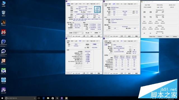Screen dimensions: 179x100
Task: Open Graphics tab in the processor window
Action: click(88, 4)
